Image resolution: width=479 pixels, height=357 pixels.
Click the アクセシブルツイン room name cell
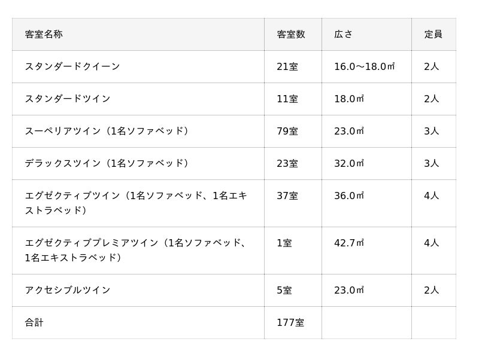pyautogui.click(x=68, y=290)
